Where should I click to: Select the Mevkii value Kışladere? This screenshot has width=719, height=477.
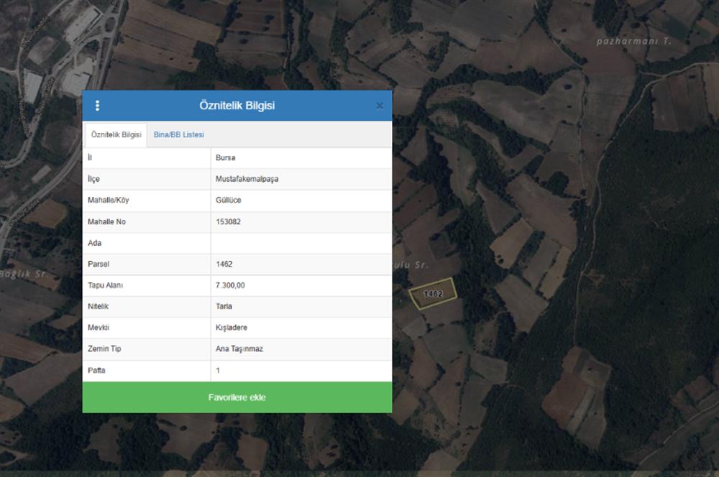tap(232, 328)
